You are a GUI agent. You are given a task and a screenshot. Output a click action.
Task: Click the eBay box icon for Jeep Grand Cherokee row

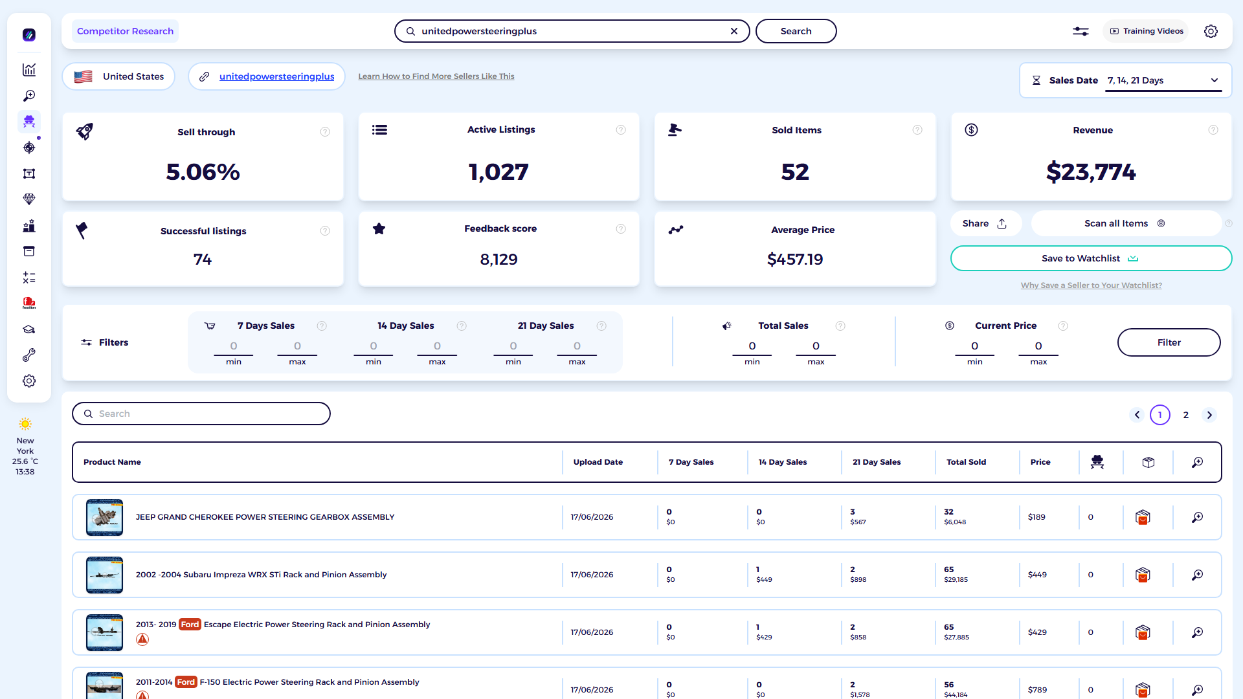1143,517
